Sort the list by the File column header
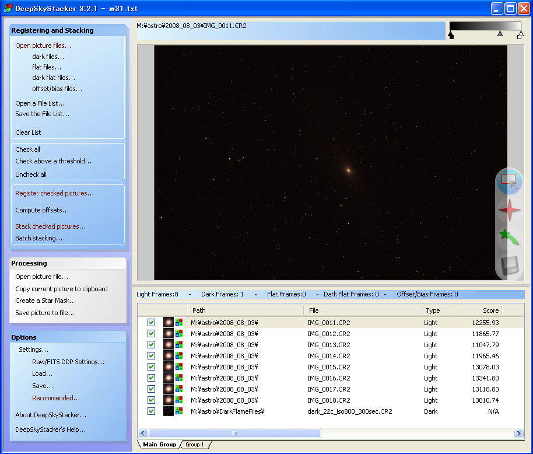The width and height of the screenshot is (533, 454). [x=362, y=310]
